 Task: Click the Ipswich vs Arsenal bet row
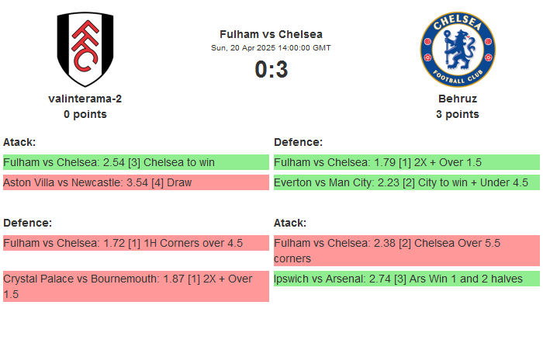tap(406, 278)
